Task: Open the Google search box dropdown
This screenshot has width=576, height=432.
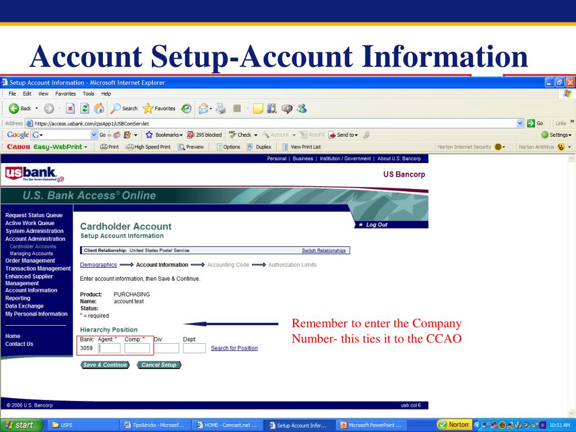Action: tap(94, 135)
